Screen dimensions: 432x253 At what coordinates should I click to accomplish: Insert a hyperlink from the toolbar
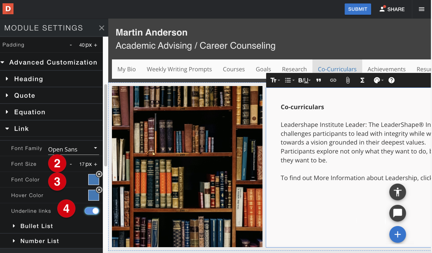(x=333, y=80)
